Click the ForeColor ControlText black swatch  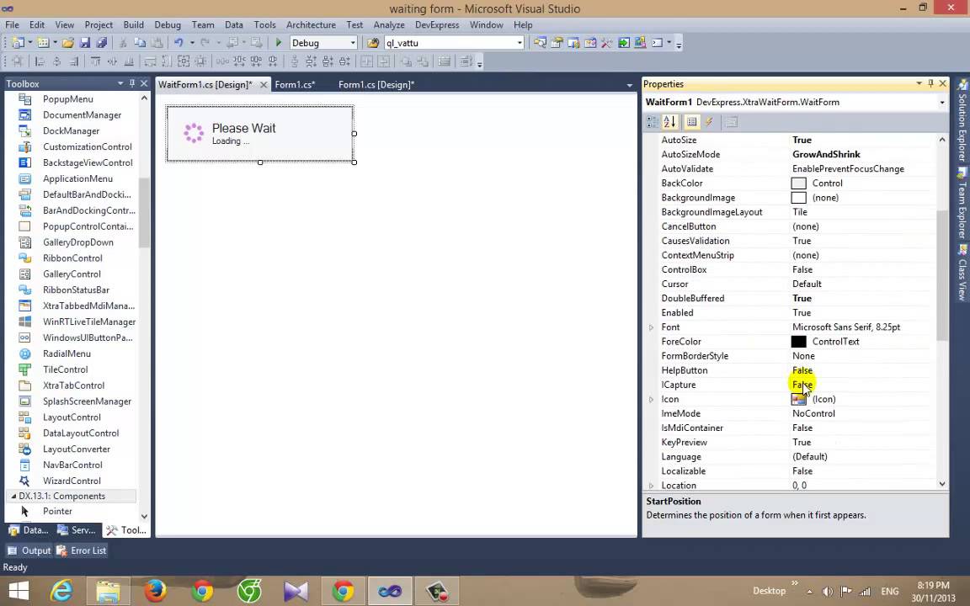[798, 342]
